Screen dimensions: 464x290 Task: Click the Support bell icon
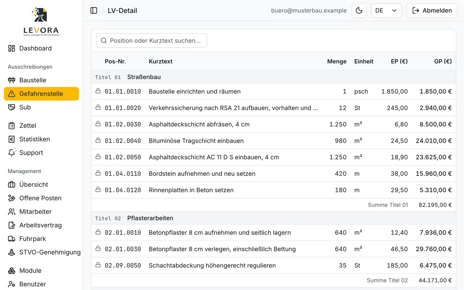click(x=12, y=152)
